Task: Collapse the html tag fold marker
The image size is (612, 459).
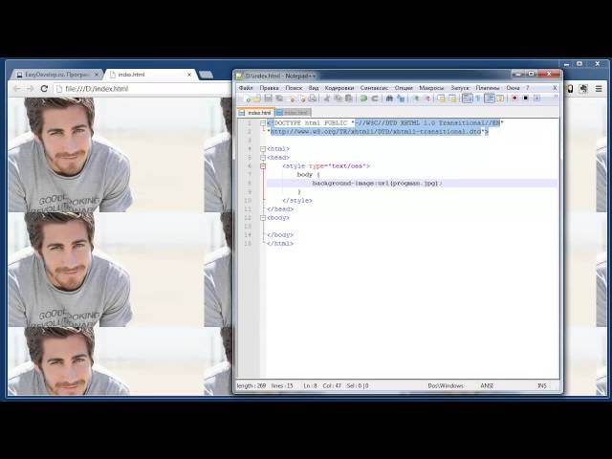Action: 263,149
